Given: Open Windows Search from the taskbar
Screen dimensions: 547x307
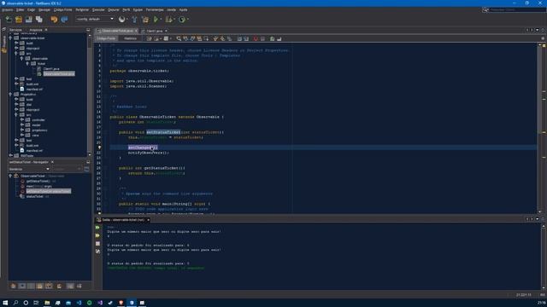Looking at the screenshot, I should click(15, 303).
